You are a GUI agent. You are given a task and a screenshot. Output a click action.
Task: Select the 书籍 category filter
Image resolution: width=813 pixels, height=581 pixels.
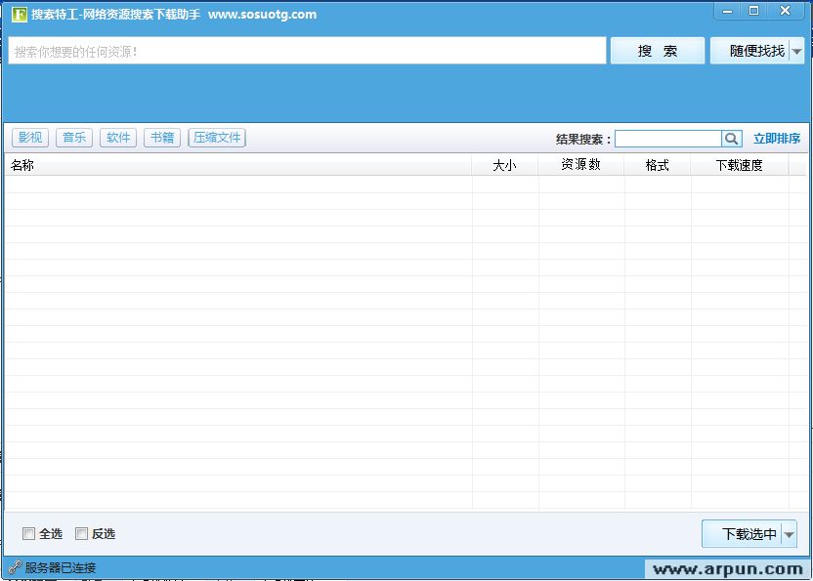point(161,137)
